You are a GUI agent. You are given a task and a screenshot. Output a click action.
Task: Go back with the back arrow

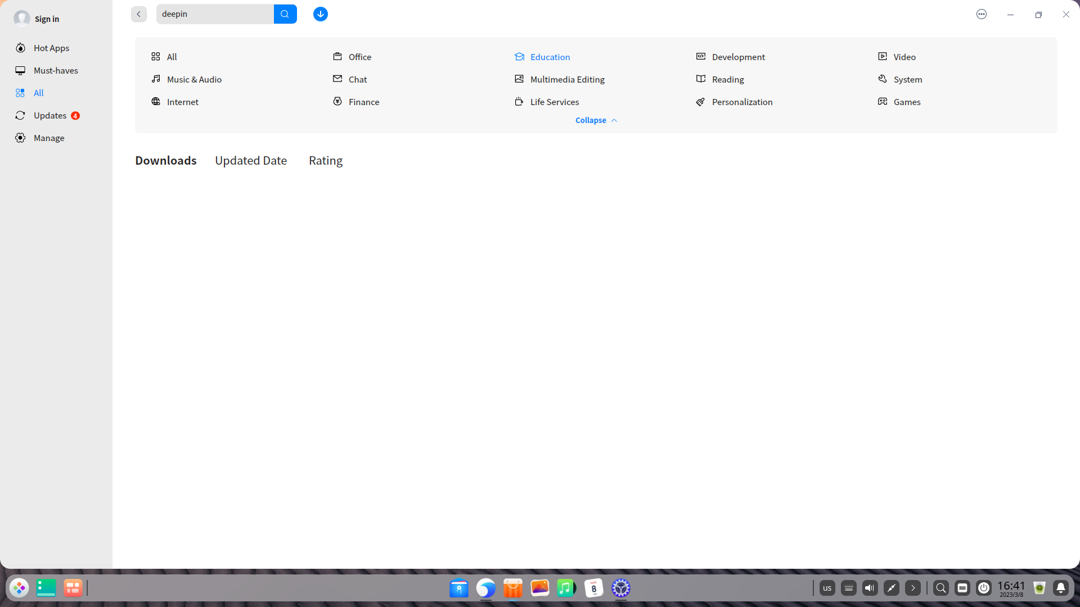coord(139,14)
